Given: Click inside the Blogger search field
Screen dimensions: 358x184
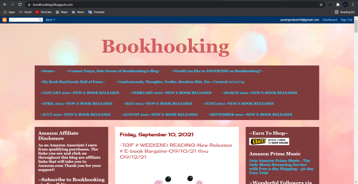Looking at the screenshot, I should point(24,20).
